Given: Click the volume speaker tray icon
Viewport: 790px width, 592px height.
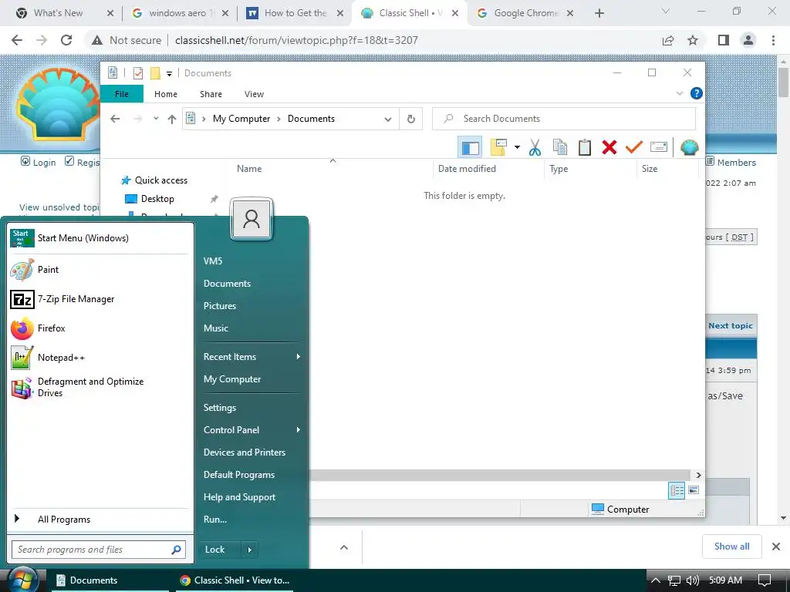Looking at the screenshot, I should [x=692, y=580].
